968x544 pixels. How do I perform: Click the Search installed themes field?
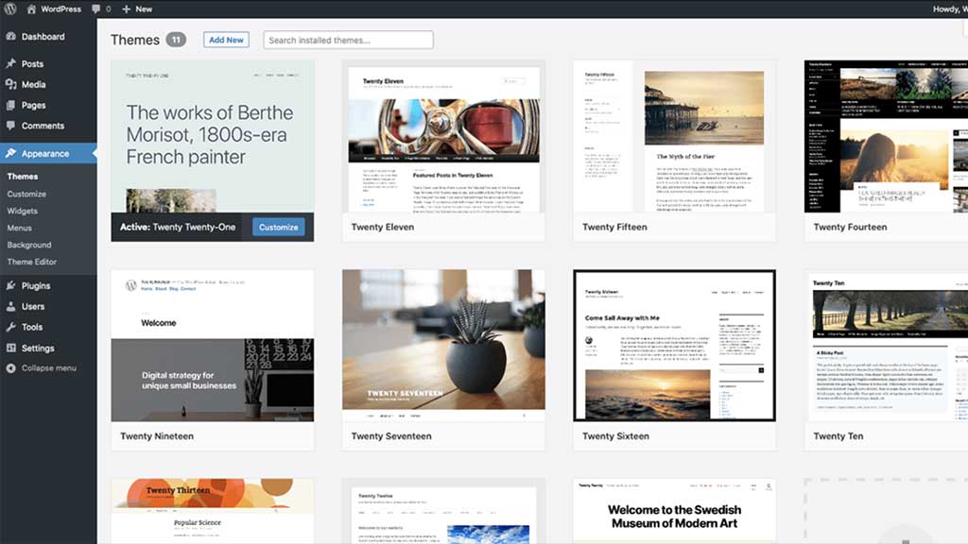[x=348, y=40]
